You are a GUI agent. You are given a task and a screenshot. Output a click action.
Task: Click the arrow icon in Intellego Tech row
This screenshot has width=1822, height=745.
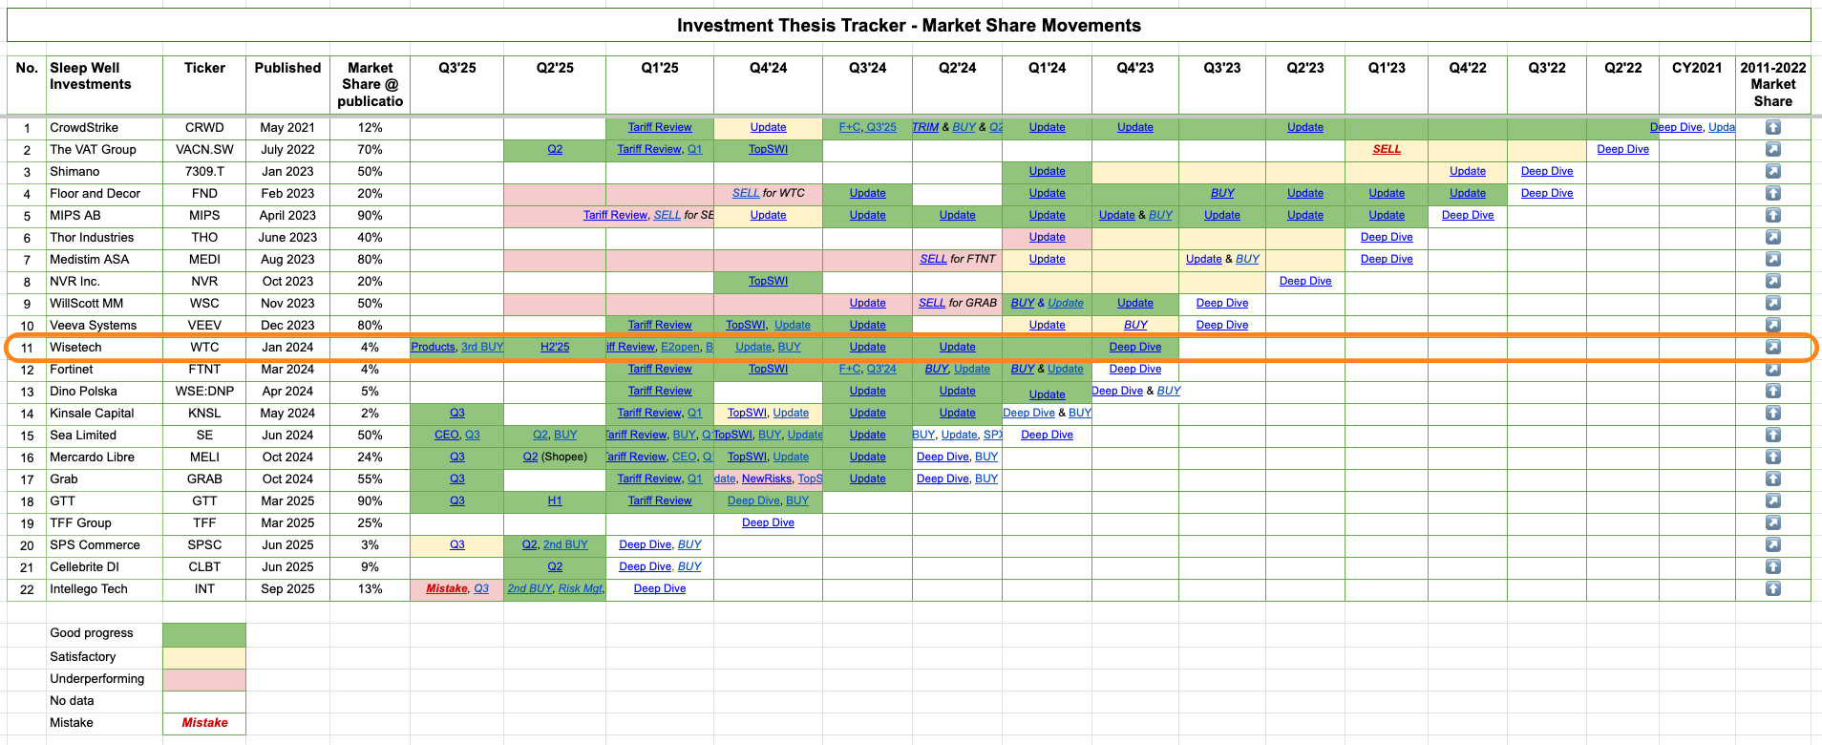pyautogui.click(x=1772, y=588)
